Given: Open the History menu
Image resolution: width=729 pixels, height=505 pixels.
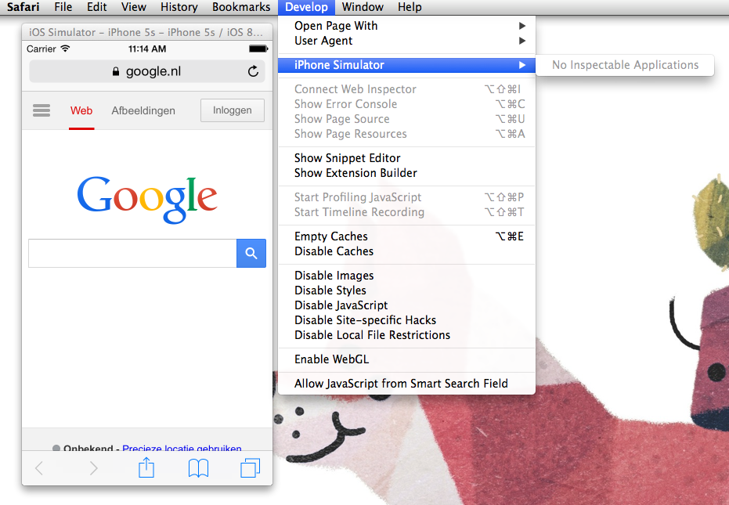Looking at the screenshot, I should [x=179, y=7].
